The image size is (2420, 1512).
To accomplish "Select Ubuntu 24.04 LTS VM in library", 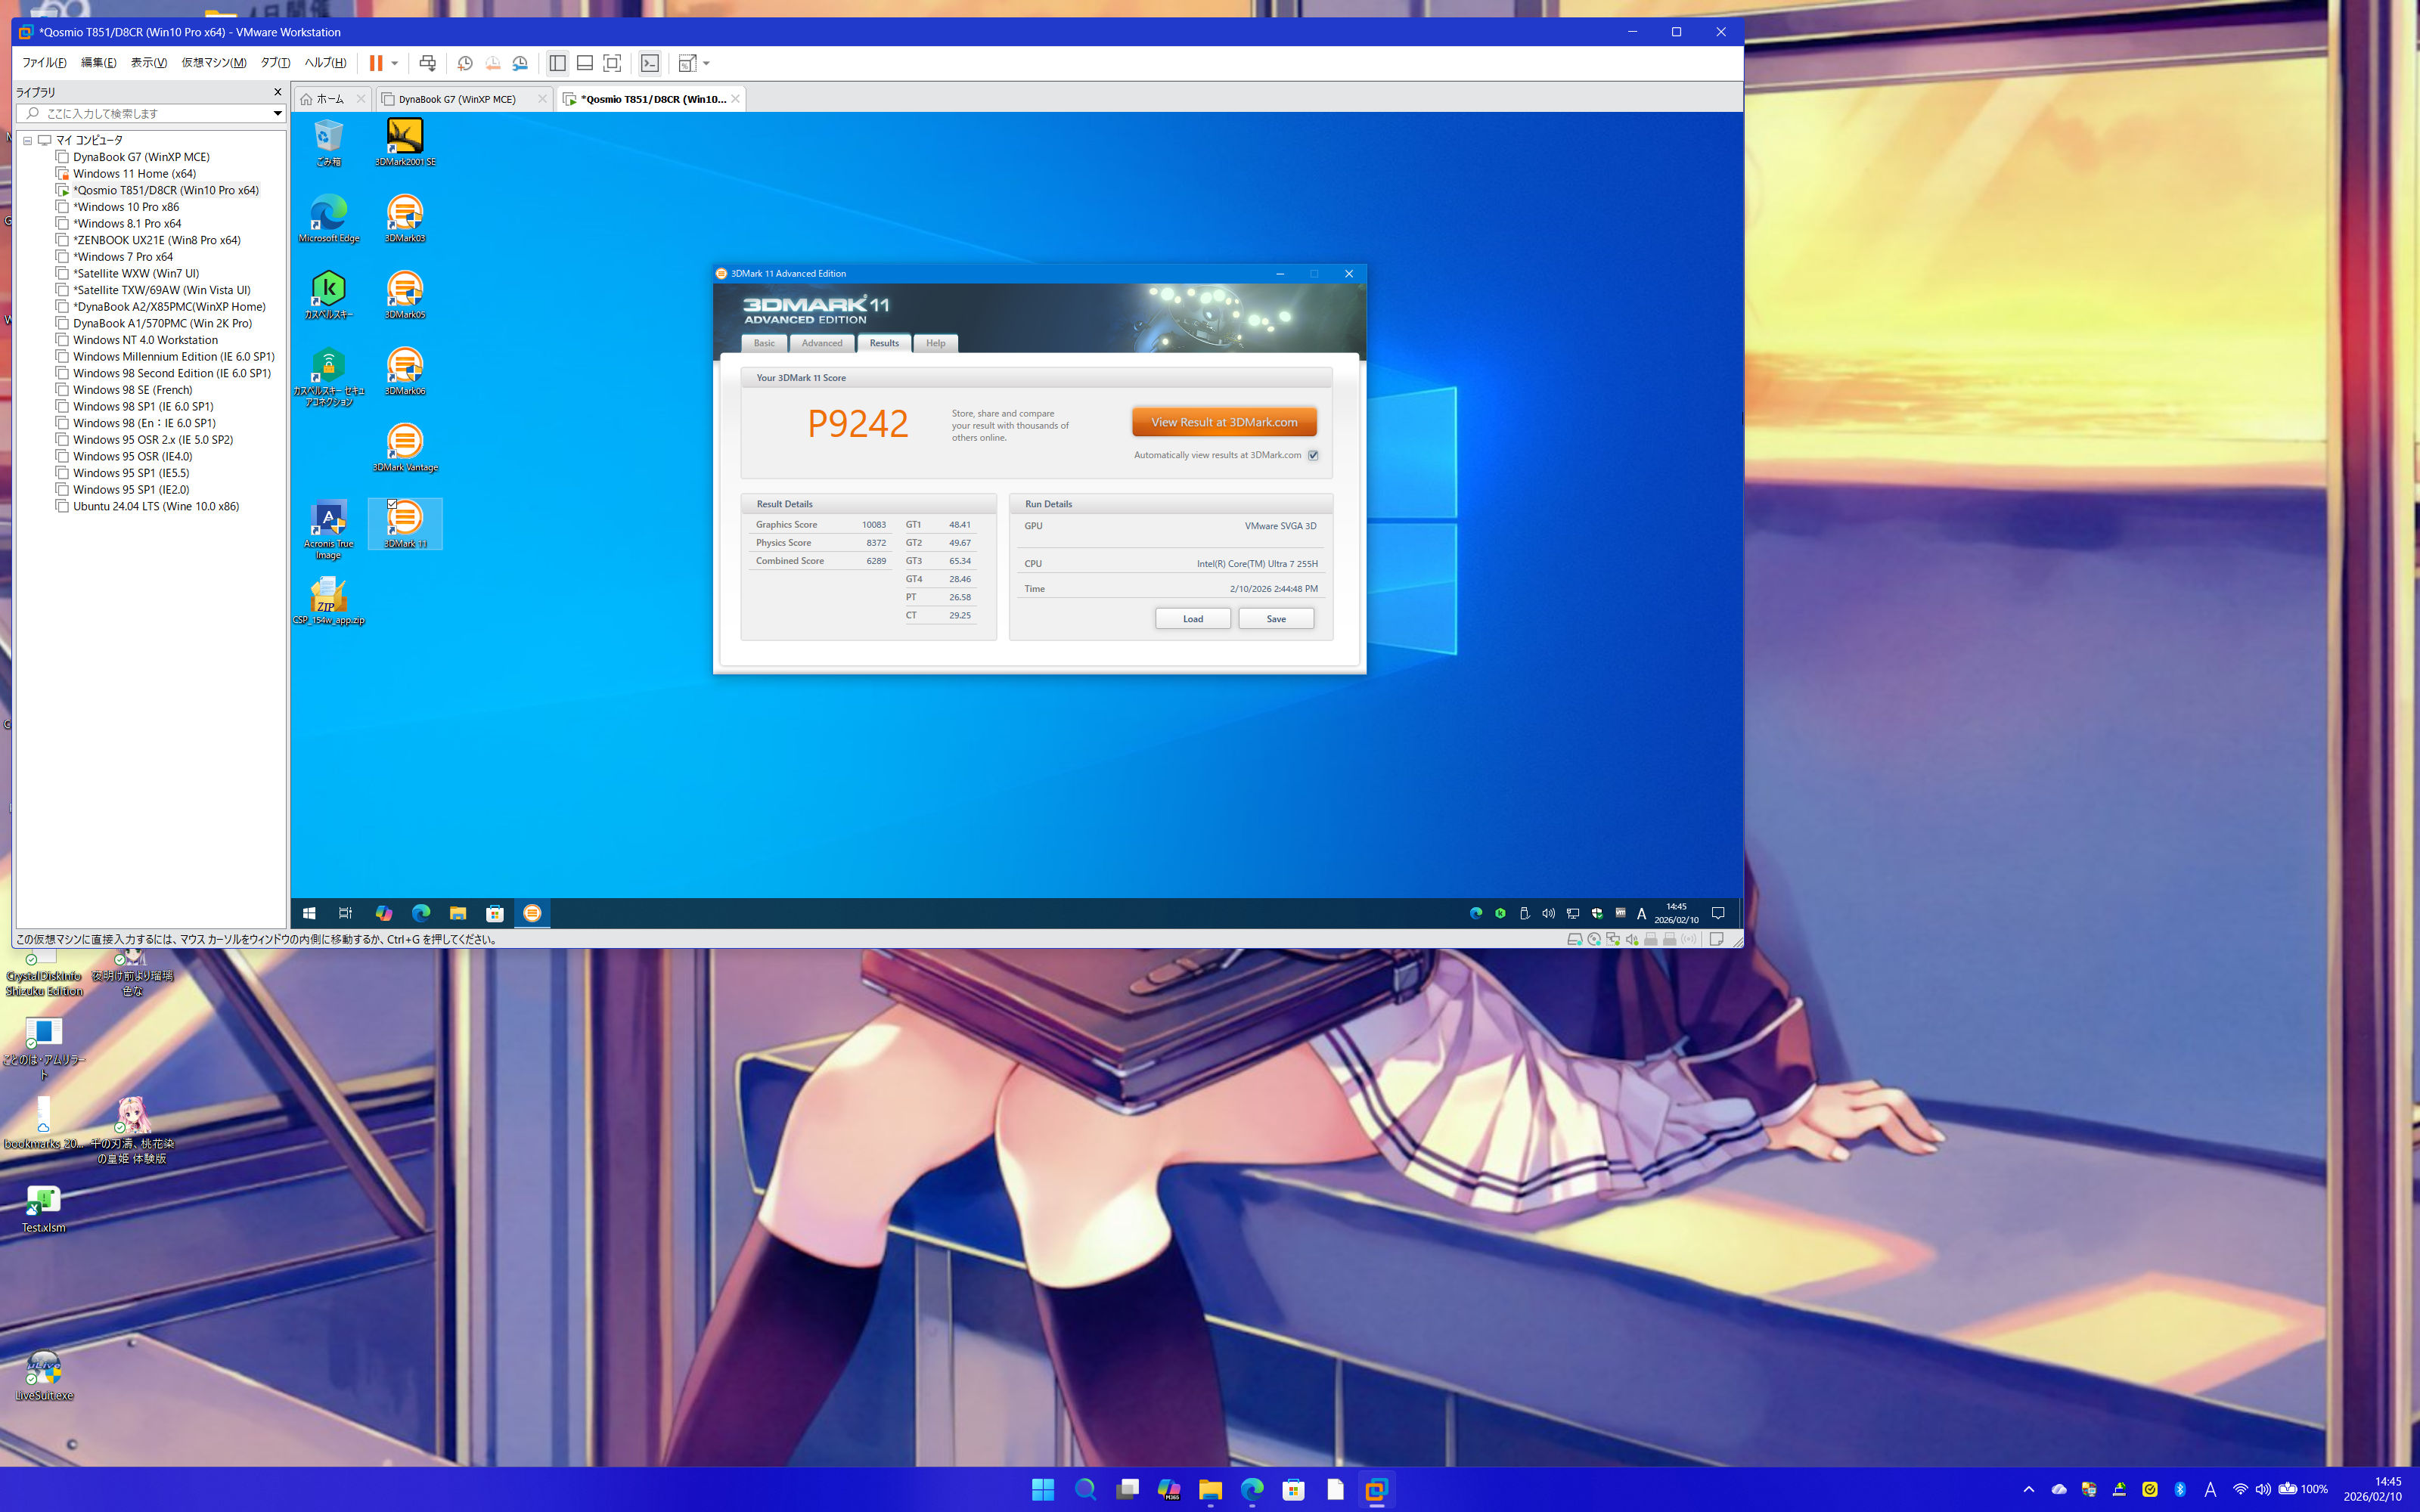I will tap(155, 506).
